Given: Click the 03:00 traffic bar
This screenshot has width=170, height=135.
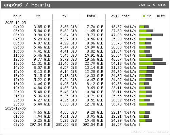Looking at the screenshot, I should (140, 124).
